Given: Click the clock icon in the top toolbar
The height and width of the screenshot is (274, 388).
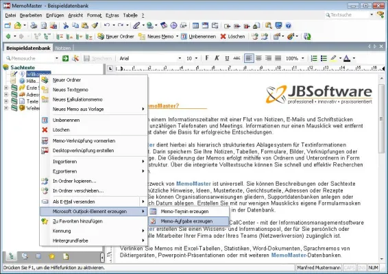Looking at the screenshot, I should [x=173, y=25].
